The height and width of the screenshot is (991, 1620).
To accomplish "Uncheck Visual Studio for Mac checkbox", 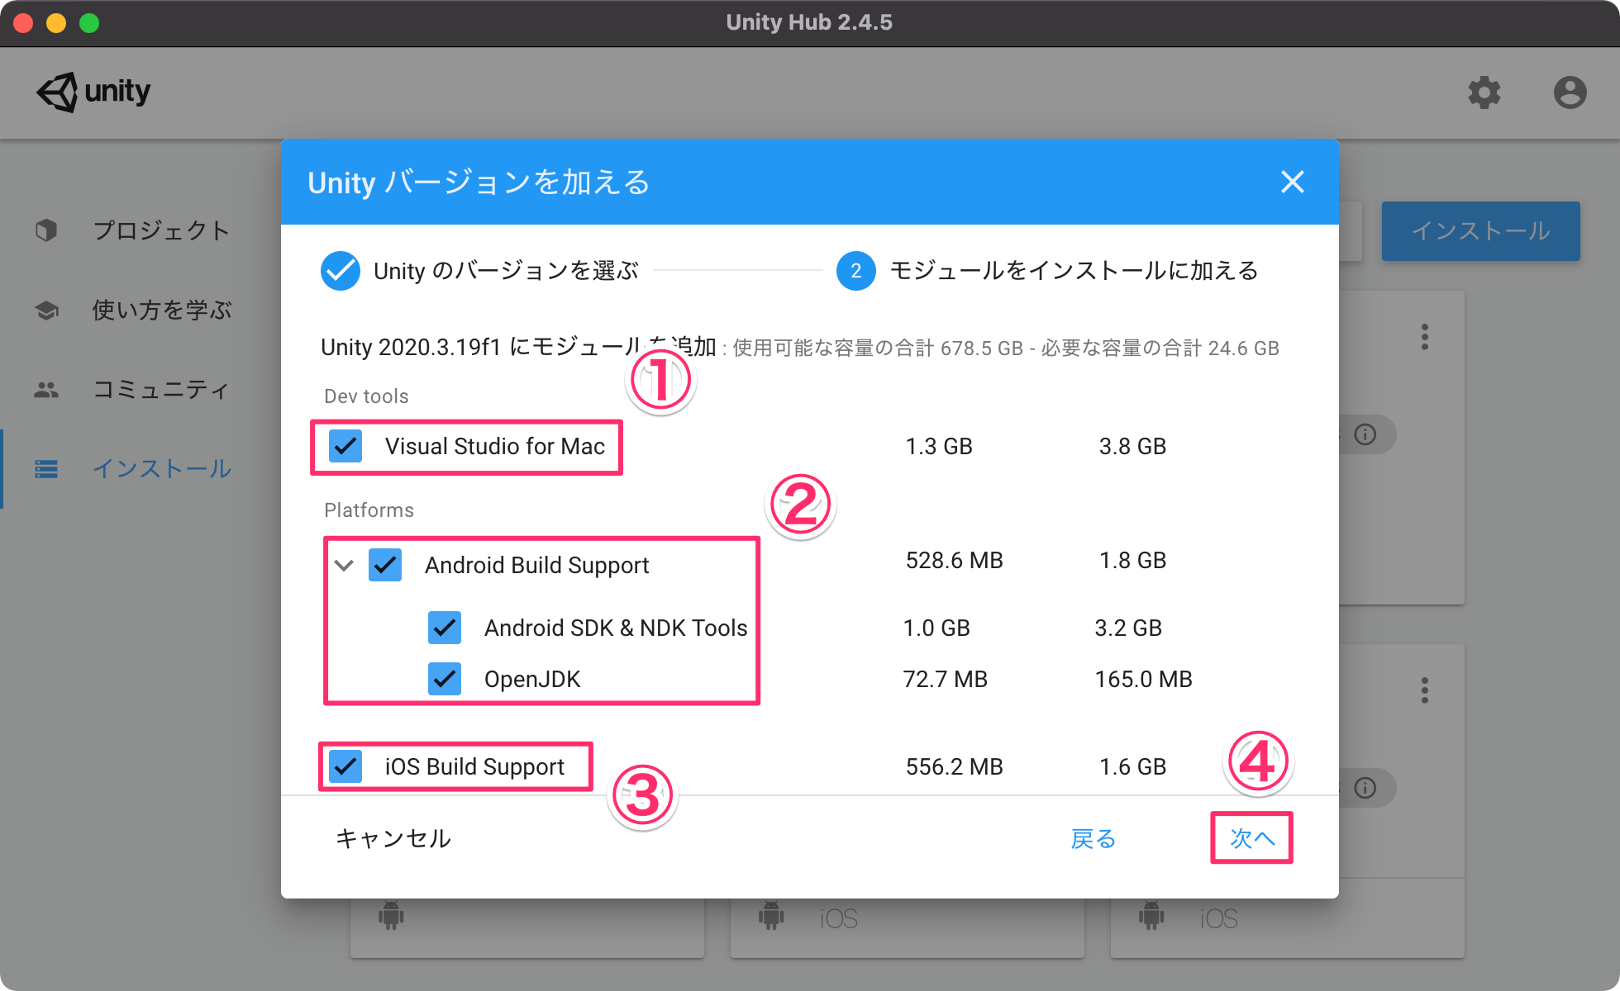I will coord(345,446).
